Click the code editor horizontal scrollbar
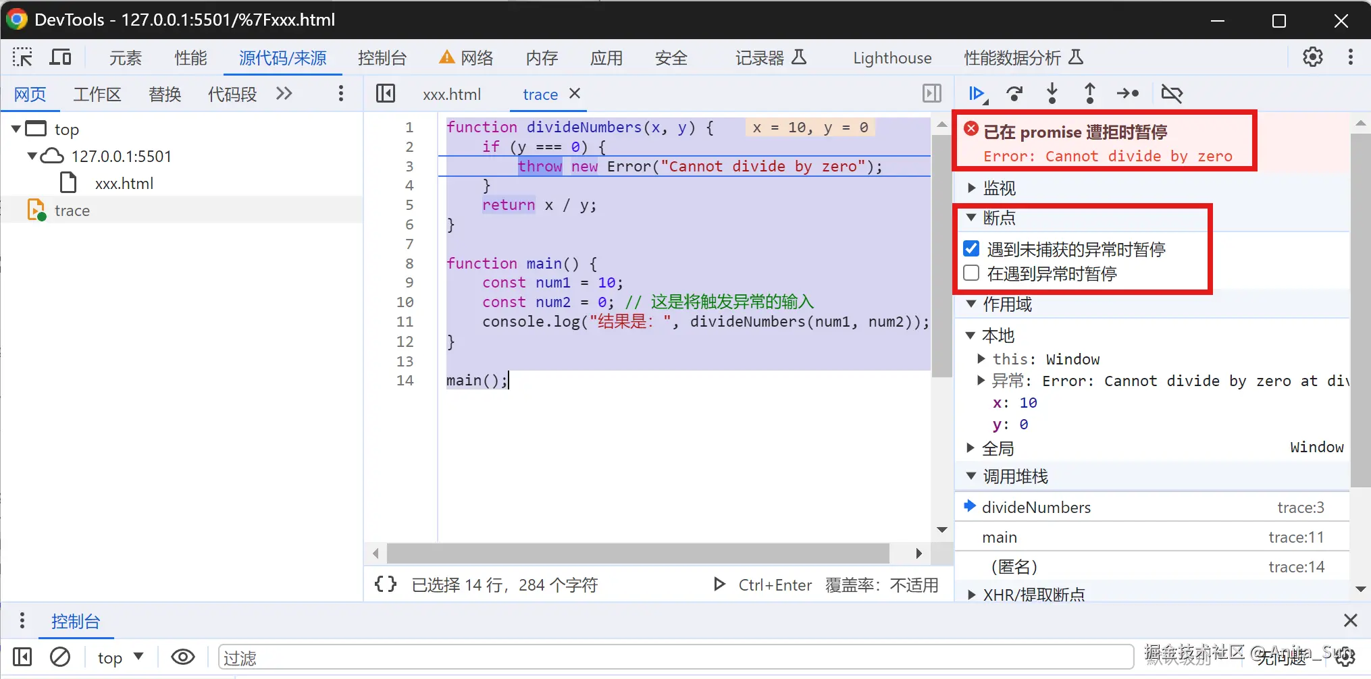Screen dimensions: 1371x679 638,553
